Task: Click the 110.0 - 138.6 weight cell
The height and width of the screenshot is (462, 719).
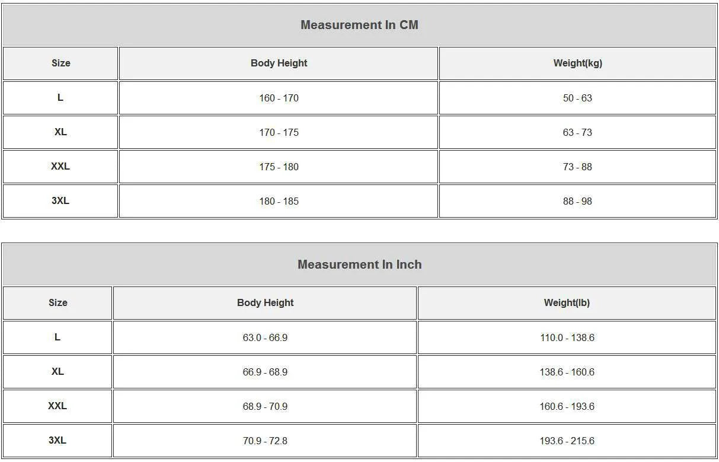Action: click(x=567, y=337)
